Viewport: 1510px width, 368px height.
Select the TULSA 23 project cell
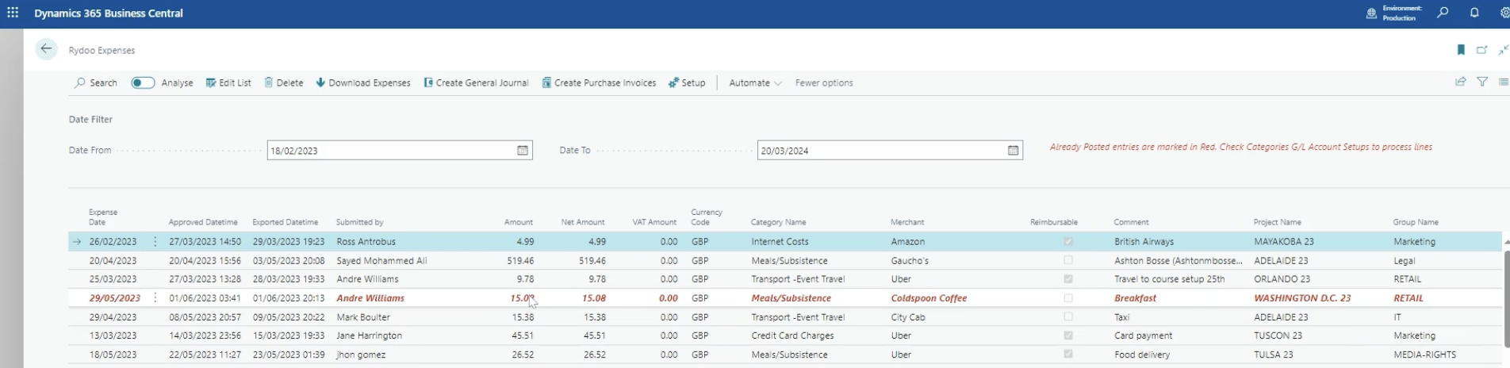[1273, 355]
